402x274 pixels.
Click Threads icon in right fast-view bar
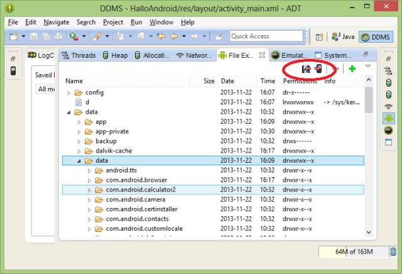tap(388, 71)
